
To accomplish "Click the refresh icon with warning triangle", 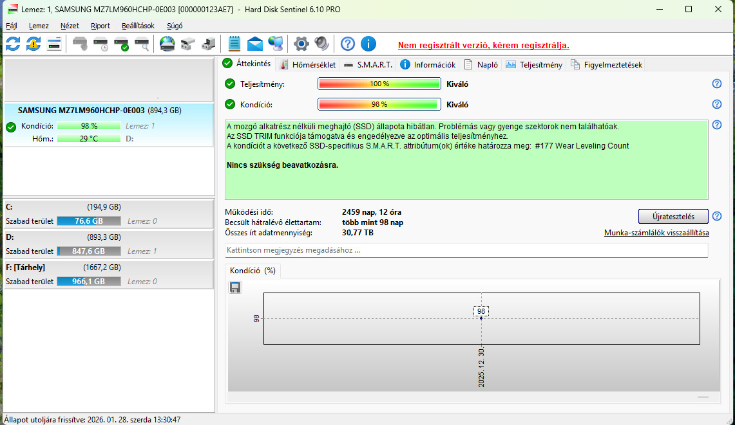I will [33, 44].
